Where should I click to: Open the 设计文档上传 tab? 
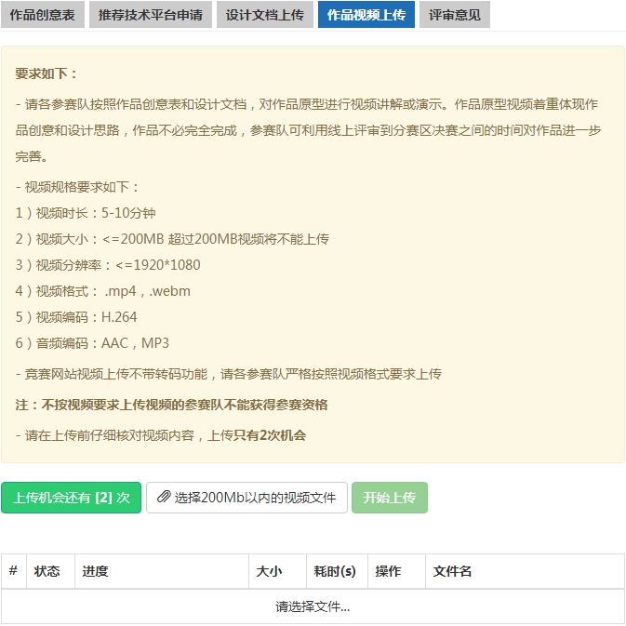tap(265, 15)
